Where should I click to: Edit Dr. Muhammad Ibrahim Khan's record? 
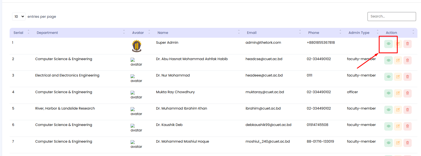398,110
